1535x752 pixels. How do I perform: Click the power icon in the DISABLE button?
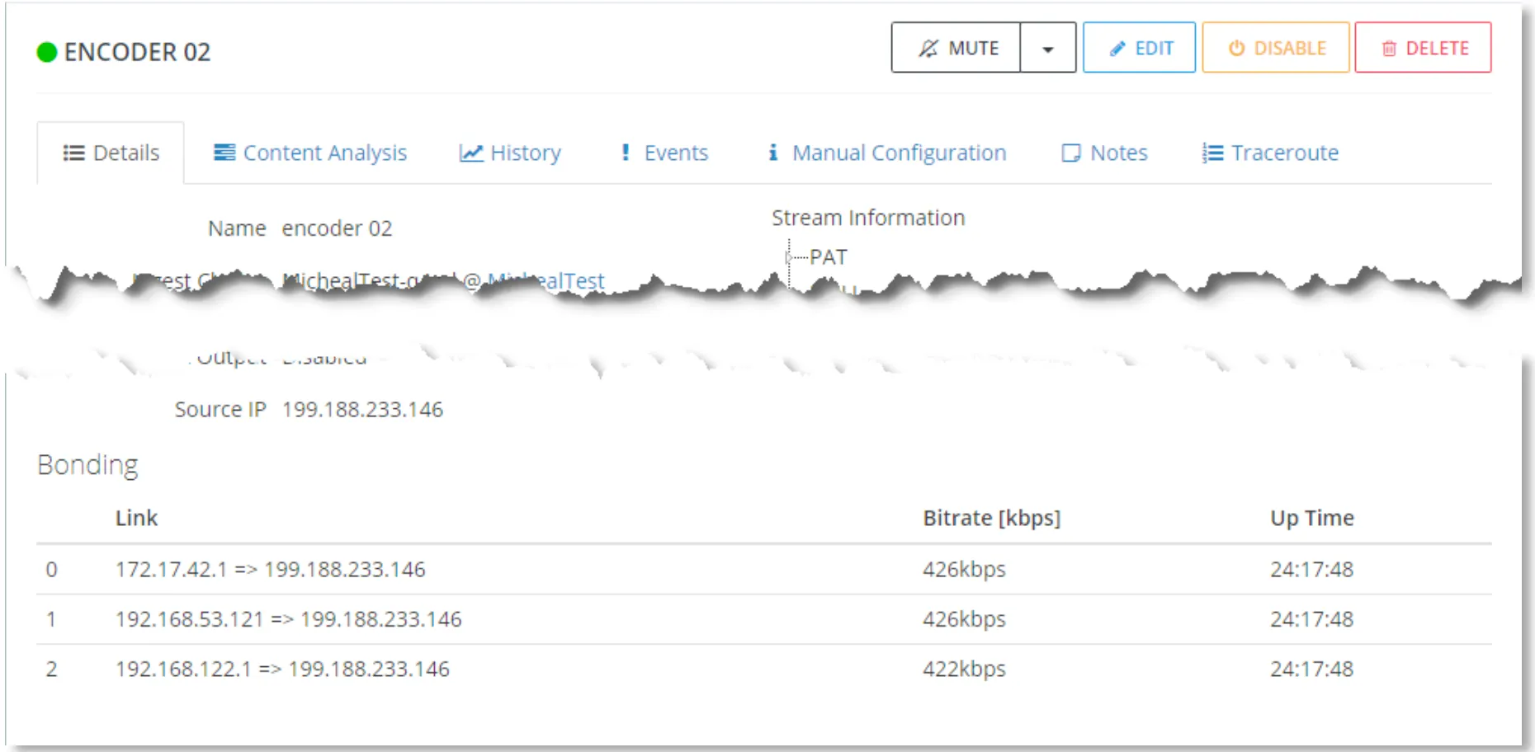[1236, 49]
